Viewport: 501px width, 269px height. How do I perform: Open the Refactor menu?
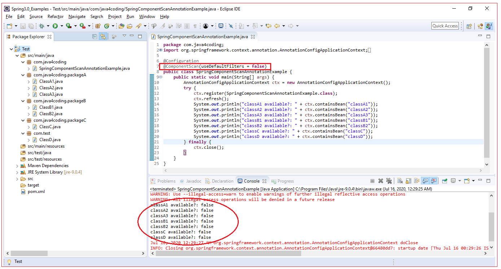pos(56,17)
